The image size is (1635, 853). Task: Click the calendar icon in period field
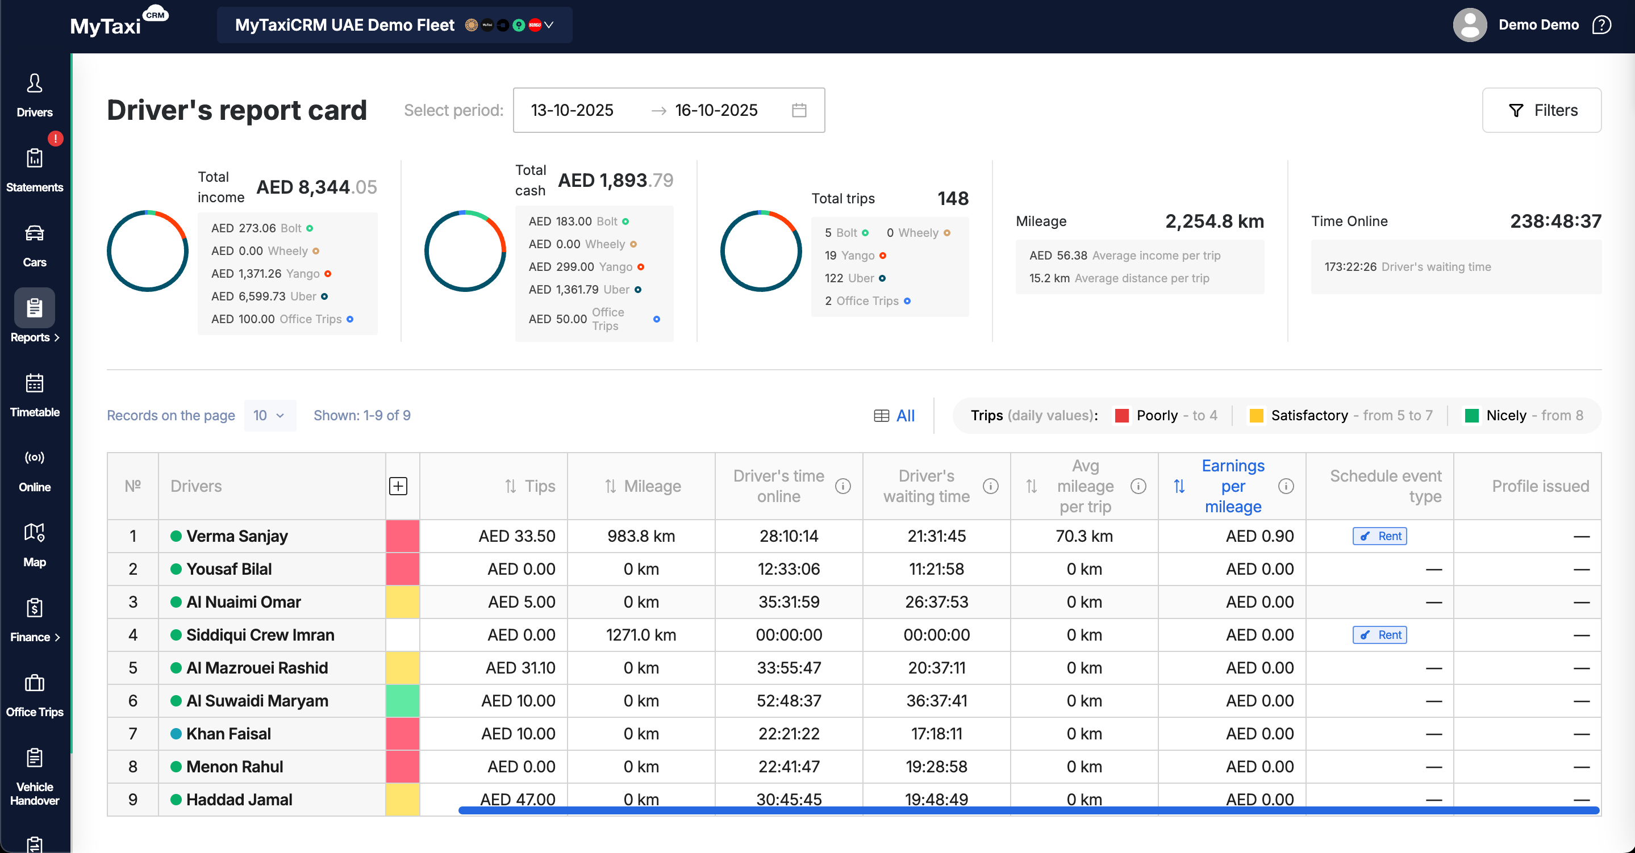(799, 110)
